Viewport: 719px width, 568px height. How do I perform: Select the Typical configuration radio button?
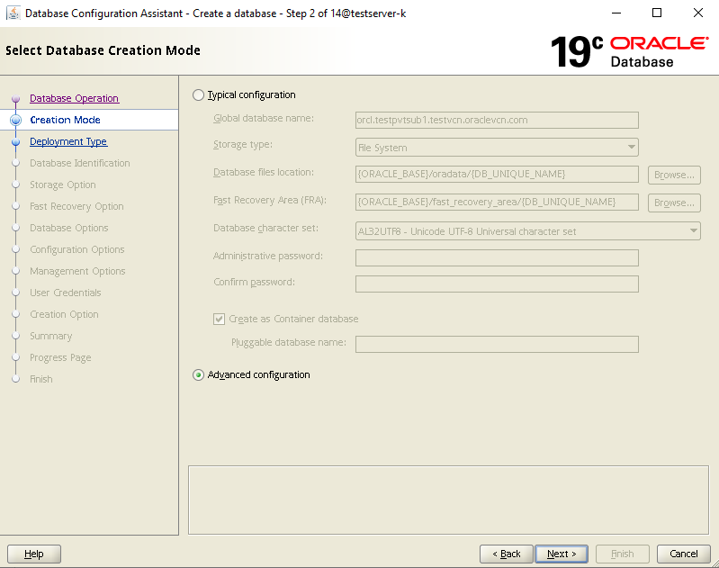[198, 95]
